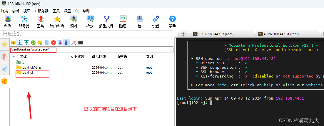Close the 192.168.44.133 session tab
The width and height of the screenshot is (324, 126).
pos(250,34)
